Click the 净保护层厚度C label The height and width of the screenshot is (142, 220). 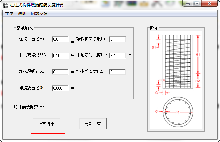(91, 39)
